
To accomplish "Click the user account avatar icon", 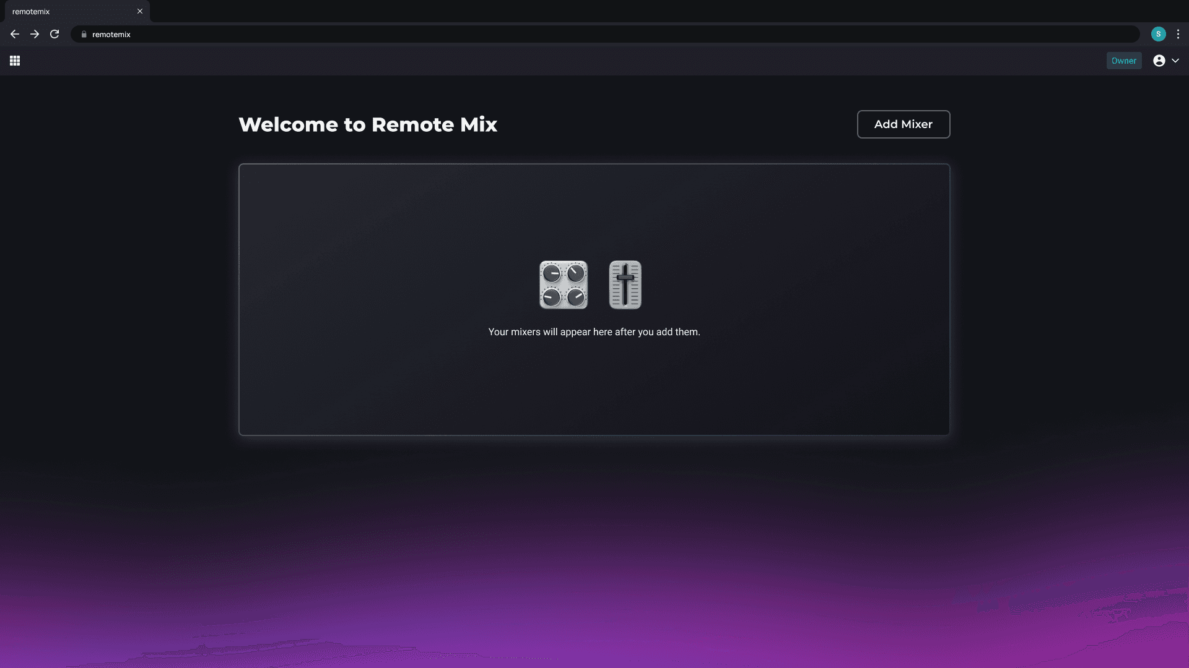I will click(1159, 61).
